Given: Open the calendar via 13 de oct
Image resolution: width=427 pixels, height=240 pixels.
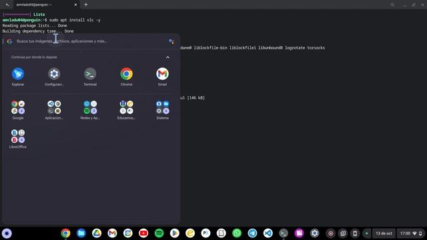Looking at the screenshot, I should (384, 233).
